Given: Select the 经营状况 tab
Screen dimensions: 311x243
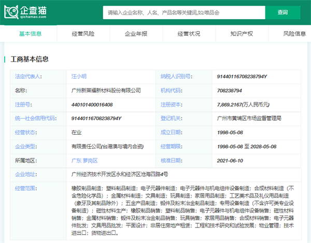Looking at the screenshot, I should pyautogui.click(x=189, y=34).
